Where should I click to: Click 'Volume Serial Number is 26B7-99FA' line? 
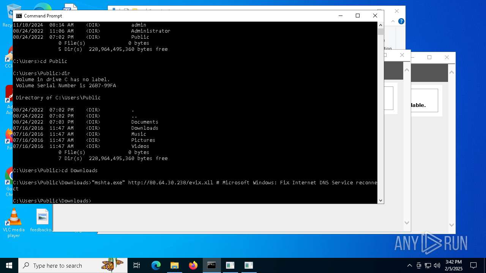(66, 85)
